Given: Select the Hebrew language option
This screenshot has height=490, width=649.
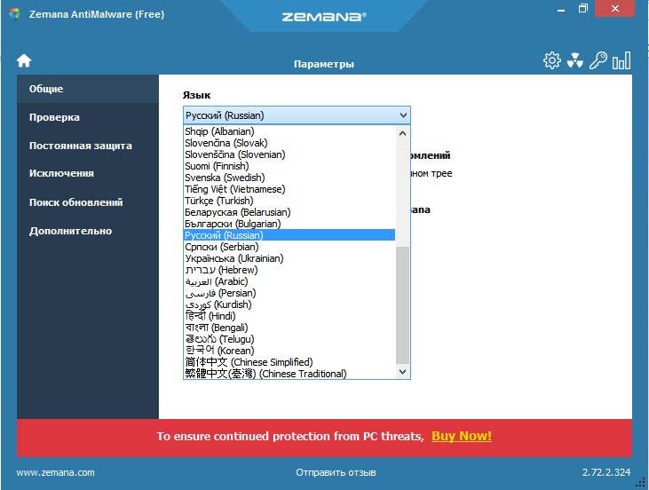Looking at the screenshot, I should coord(289,270).
